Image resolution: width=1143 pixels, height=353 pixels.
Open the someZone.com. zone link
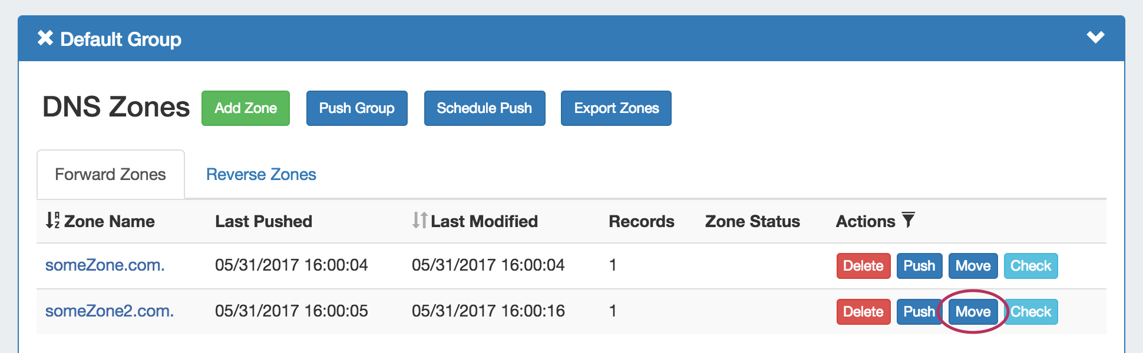[x=105, y=265]
